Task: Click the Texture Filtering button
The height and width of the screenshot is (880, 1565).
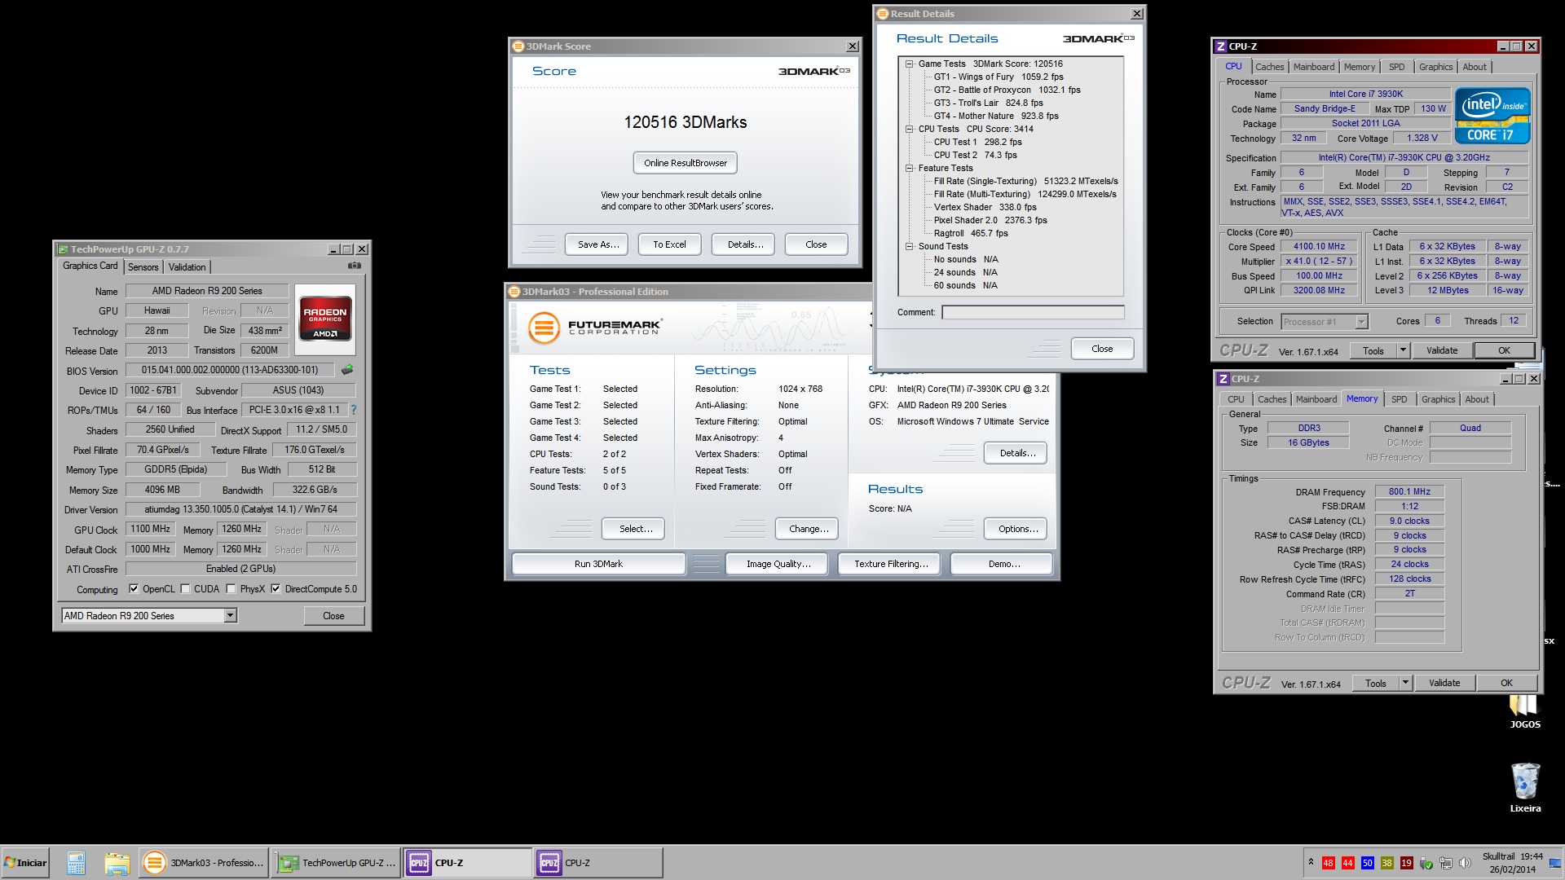Action: click(x=891, y=564)
